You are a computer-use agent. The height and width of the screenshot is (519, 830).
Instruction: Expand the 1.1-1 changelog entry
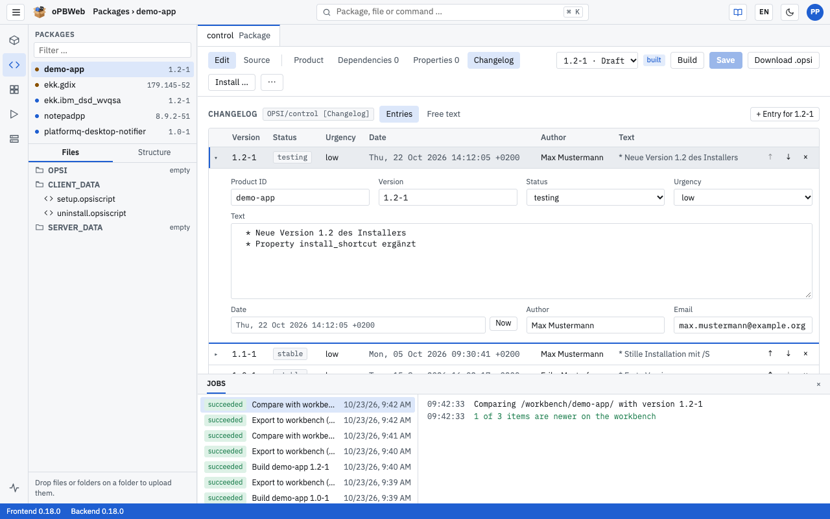216,354
